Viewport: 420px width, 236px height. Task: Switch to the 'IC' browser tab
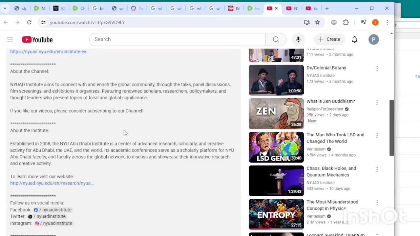[59, 8]
